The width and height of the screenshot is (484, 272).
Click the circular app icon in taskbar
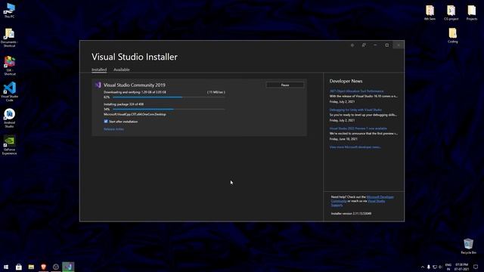[x=56, y=267]
